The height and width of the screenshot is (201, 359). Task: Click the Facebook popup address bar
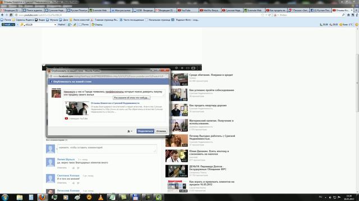pos(108,76)
